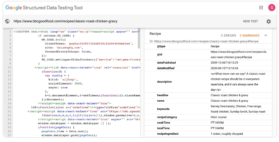Click code line 10 with rel canonical link
279x142 pixels.
(87, 68)
